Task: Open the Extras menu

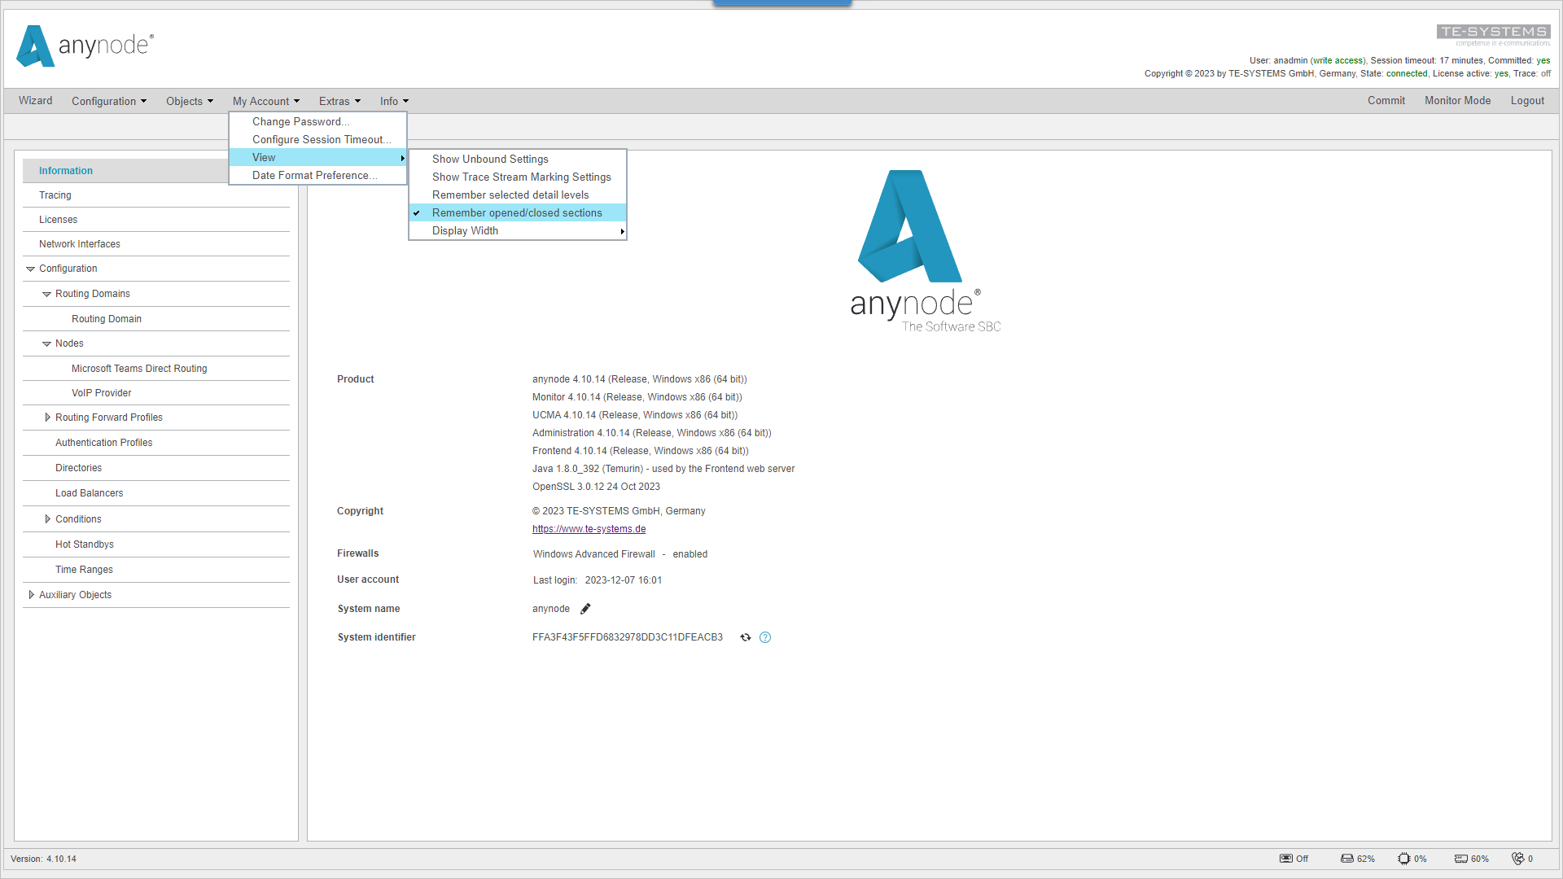Action: point(336,101)
